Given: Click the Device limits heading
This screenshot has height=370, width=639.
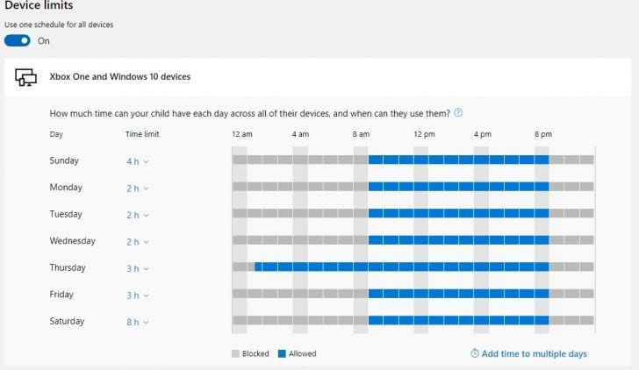Looking at the screenshot, I should pos(39,5).
